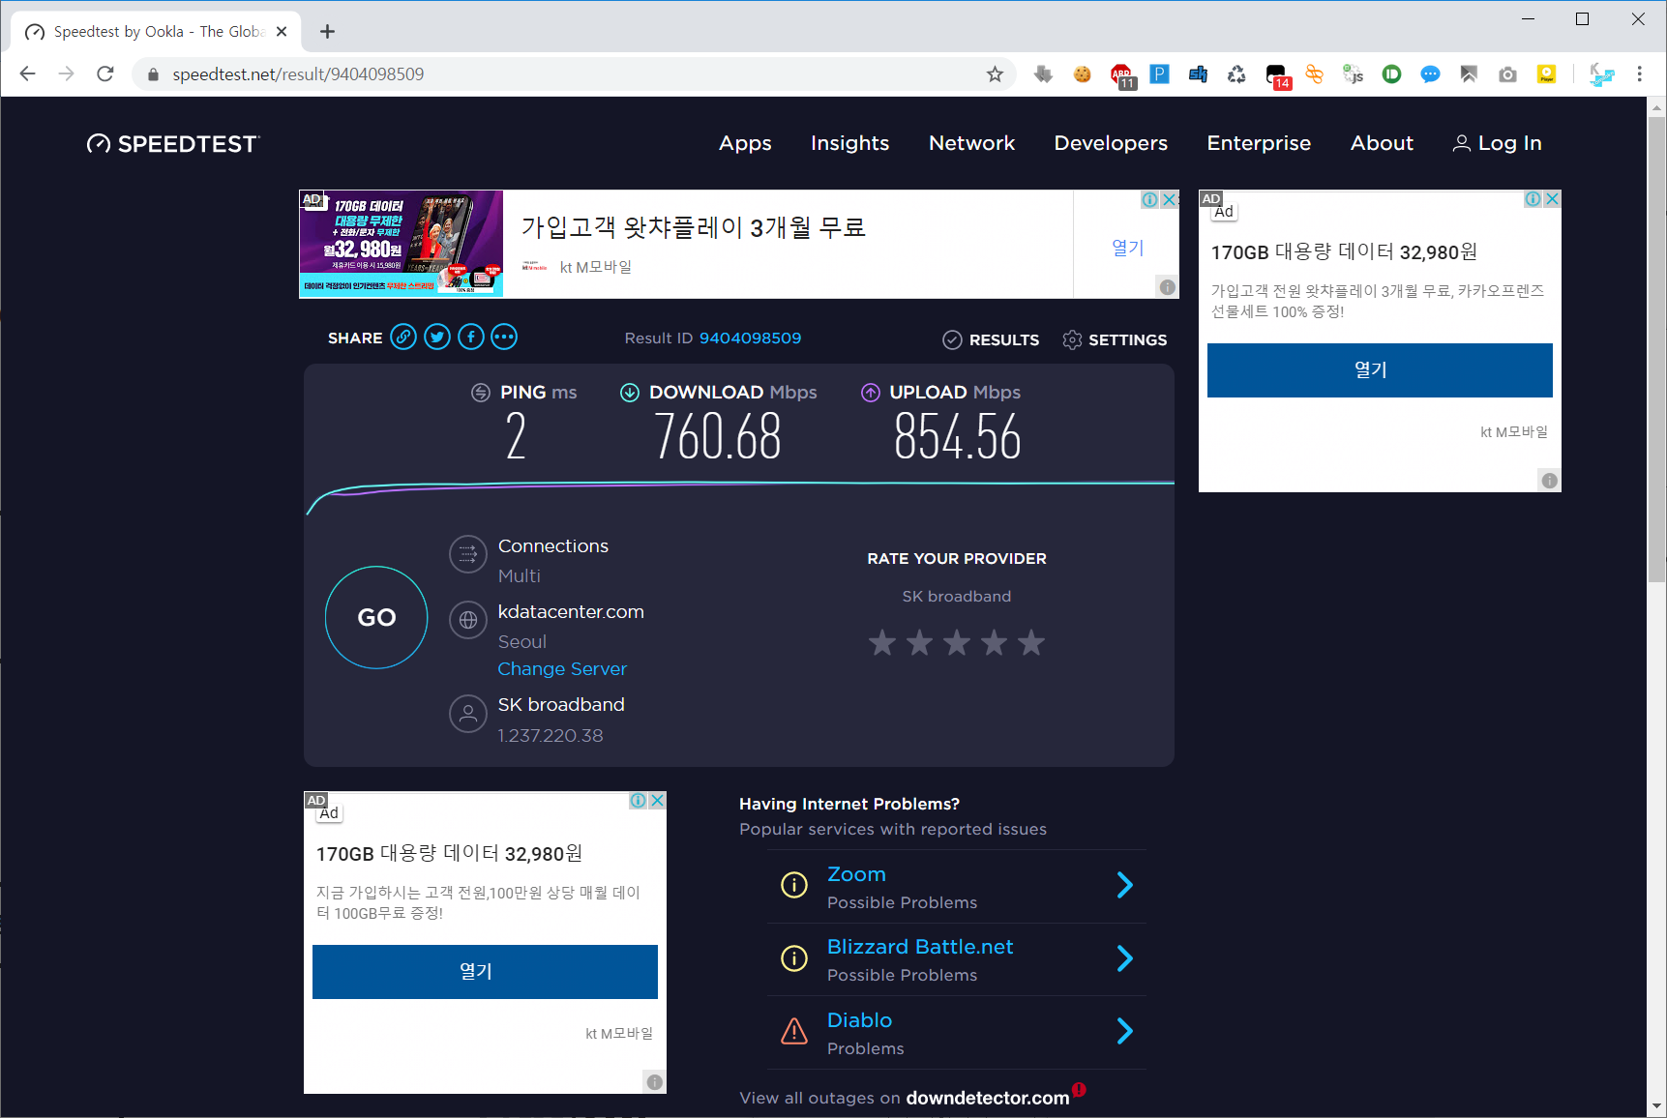Screen dimensions: 1667x1118
Task: Open more share options ellipsis icon
Action: [504, 338]
